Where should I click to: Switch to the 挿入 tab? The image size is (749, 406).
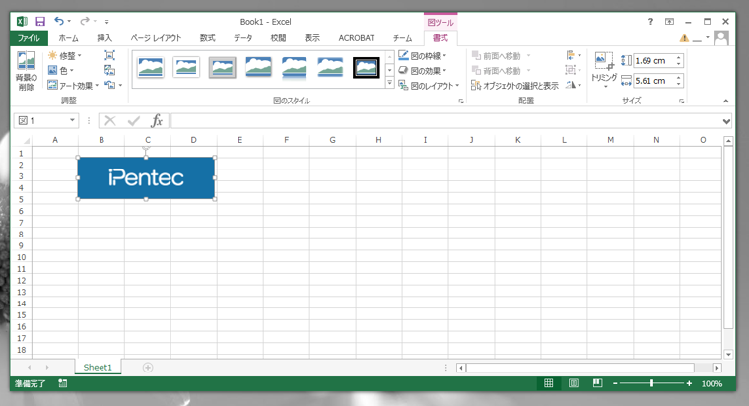point(104,38)
